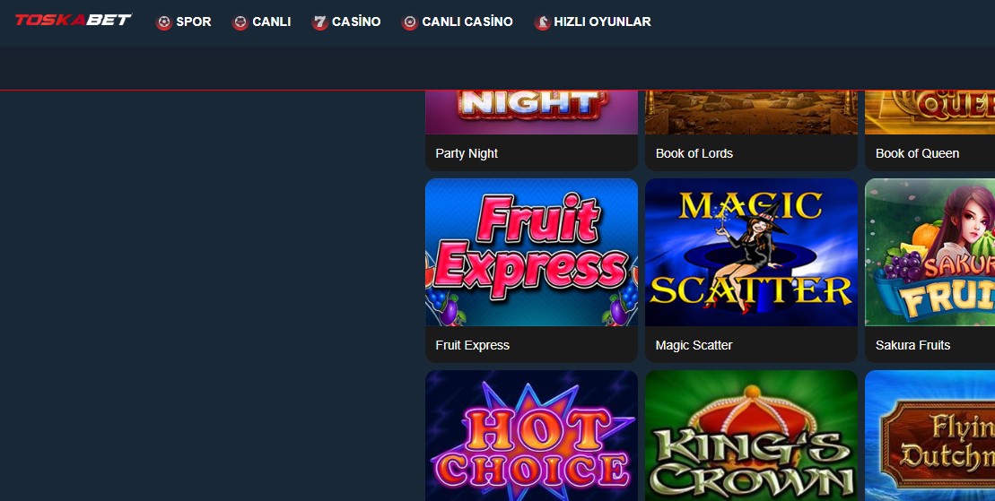
Task: Open the Magic Scatter game image
Action: click(751, 253)
